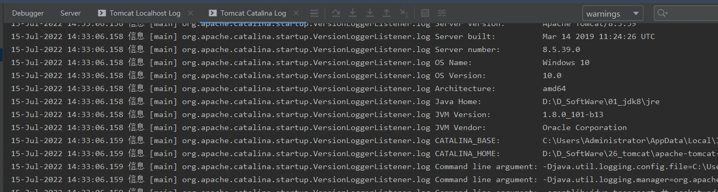718x192 pixels.
Task: Open the Evaluate Expression calculator icon
Action: point(425,13)
